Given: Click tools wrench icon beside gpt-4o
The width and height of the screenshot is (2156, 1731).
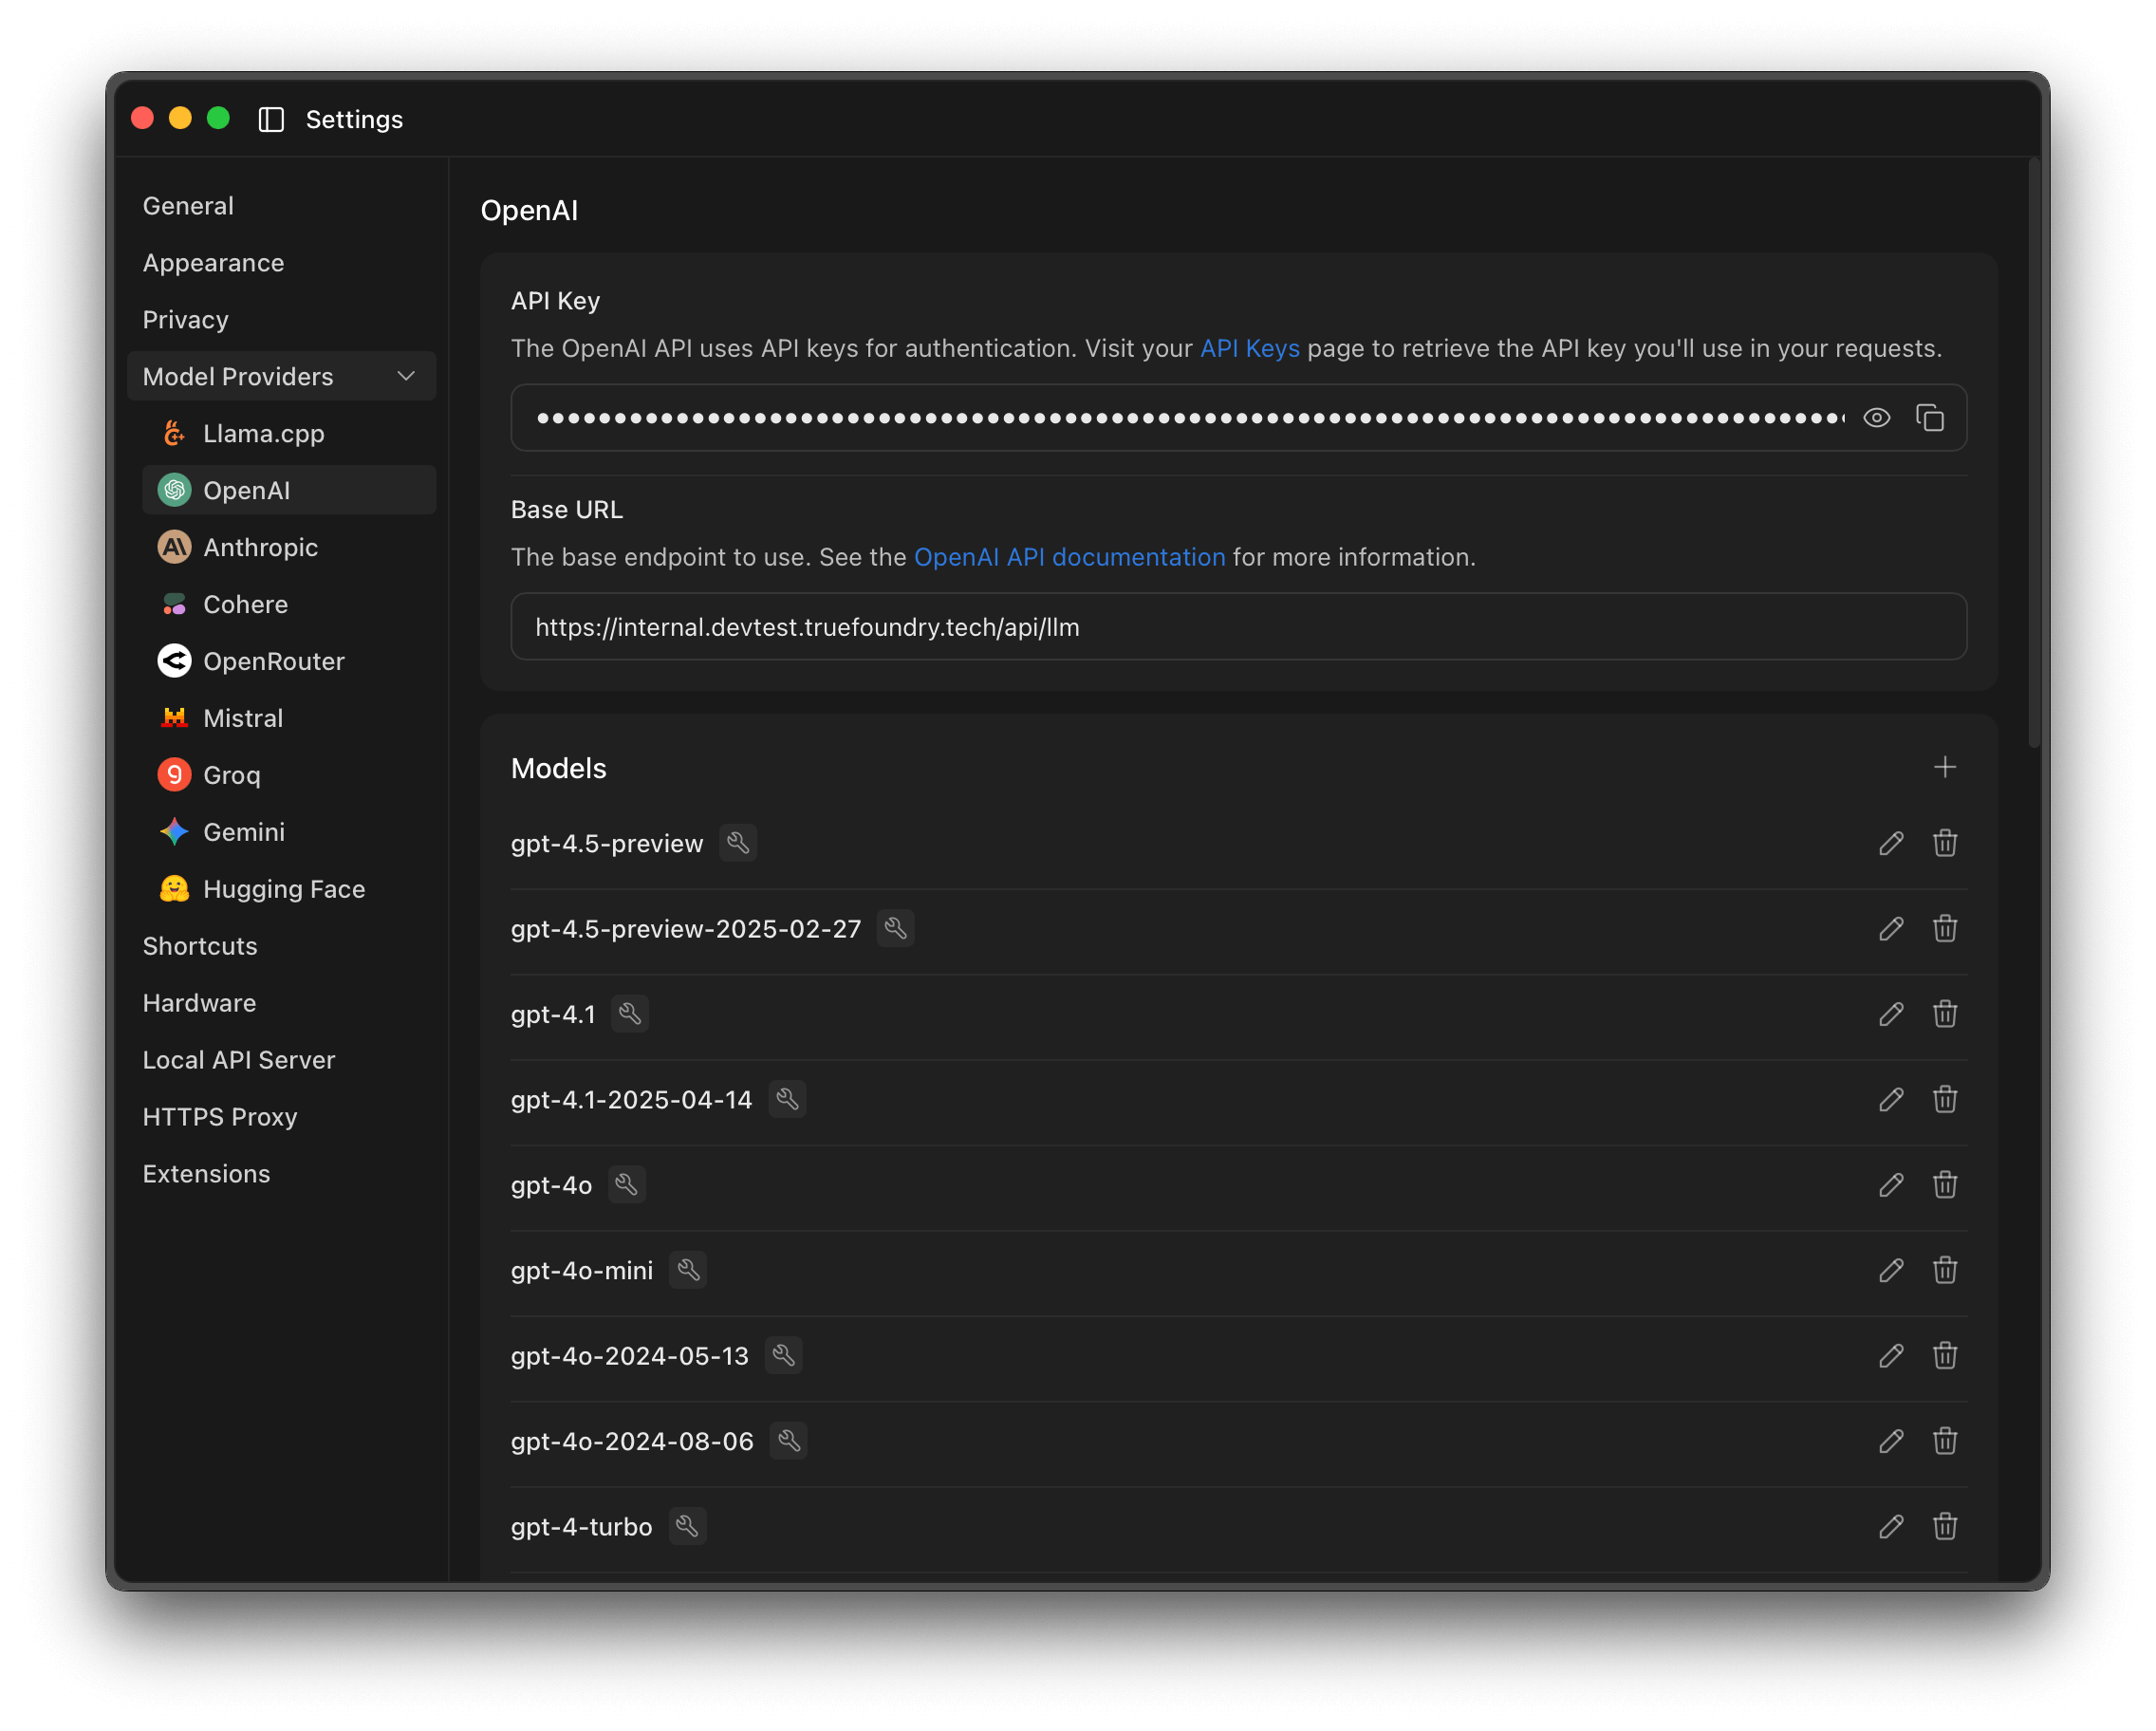Looking at the screenshot, I should pyautogui.click(x=627, y=1185).
